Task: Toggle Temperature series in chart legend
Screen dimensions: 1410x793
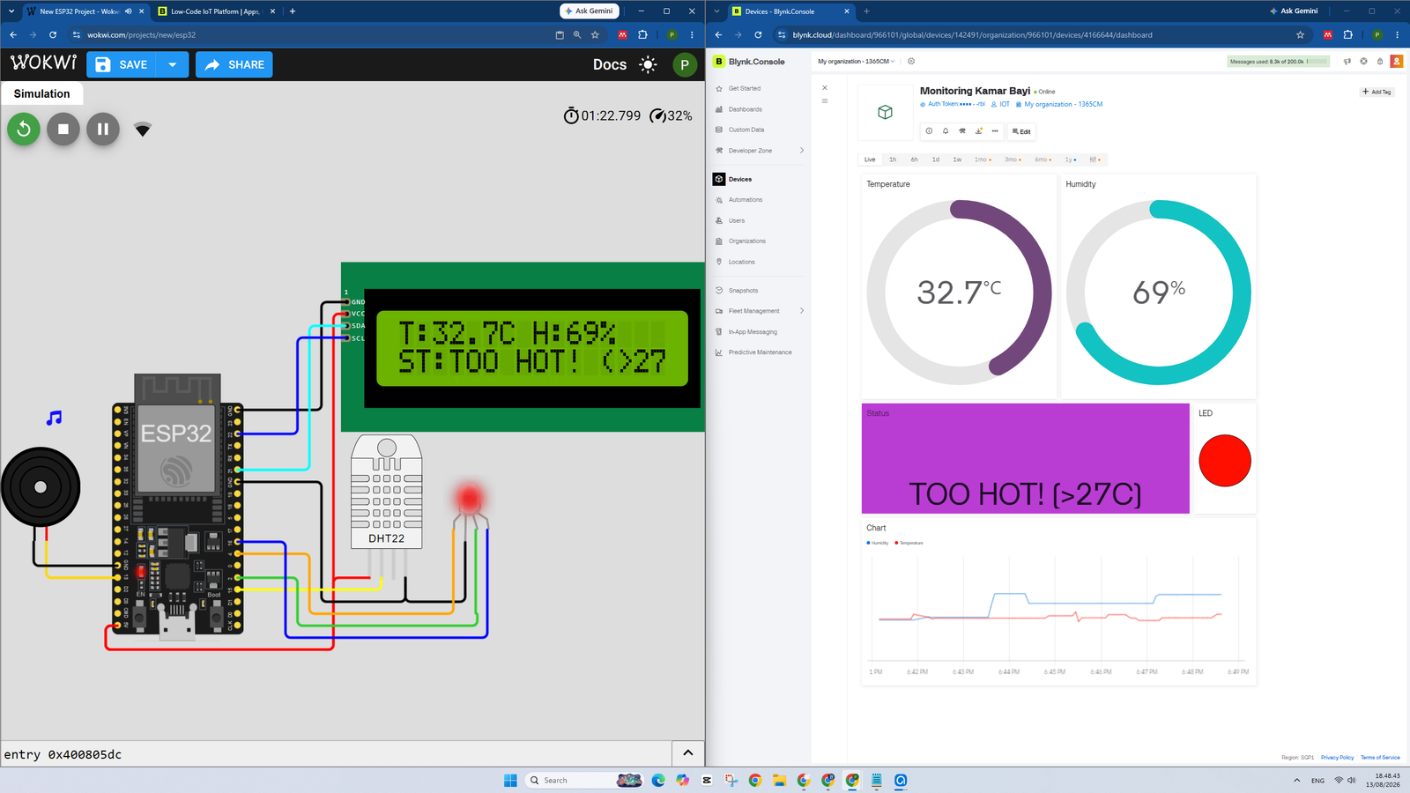Action: [x=909, y=543]
